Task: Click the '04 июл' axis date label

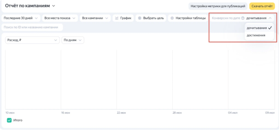Action: pos(233,113)
